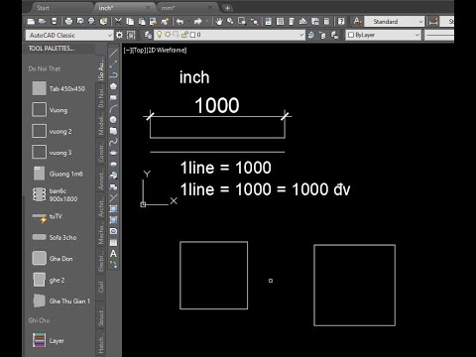The width and height of the screenshot is (476, 357).
Task: Toggle layer 0 on/off light bulb
Action: (160, 35)
